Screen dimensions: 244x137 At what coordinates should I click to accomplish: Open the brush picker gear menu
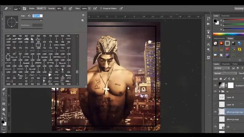[83, 15]
